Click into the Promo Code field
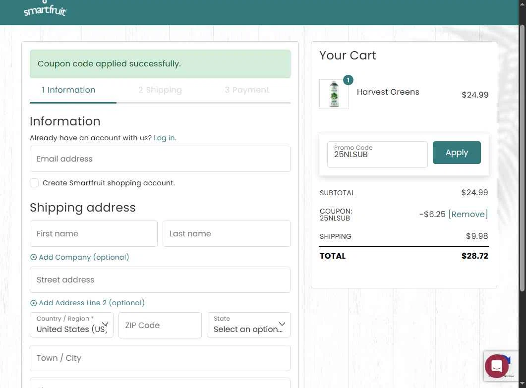 point(377,154)
